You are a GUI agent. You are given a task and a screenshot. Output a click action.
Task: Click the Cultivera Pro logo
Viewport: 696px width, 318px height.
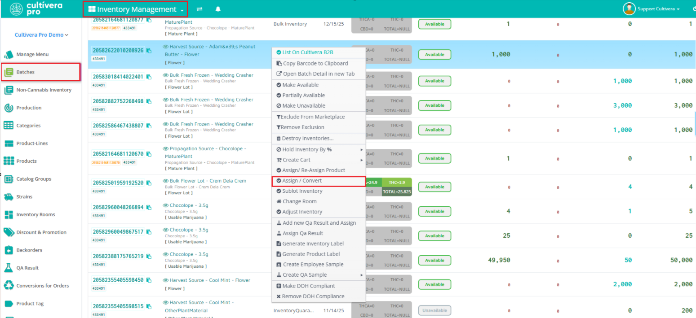36,9
